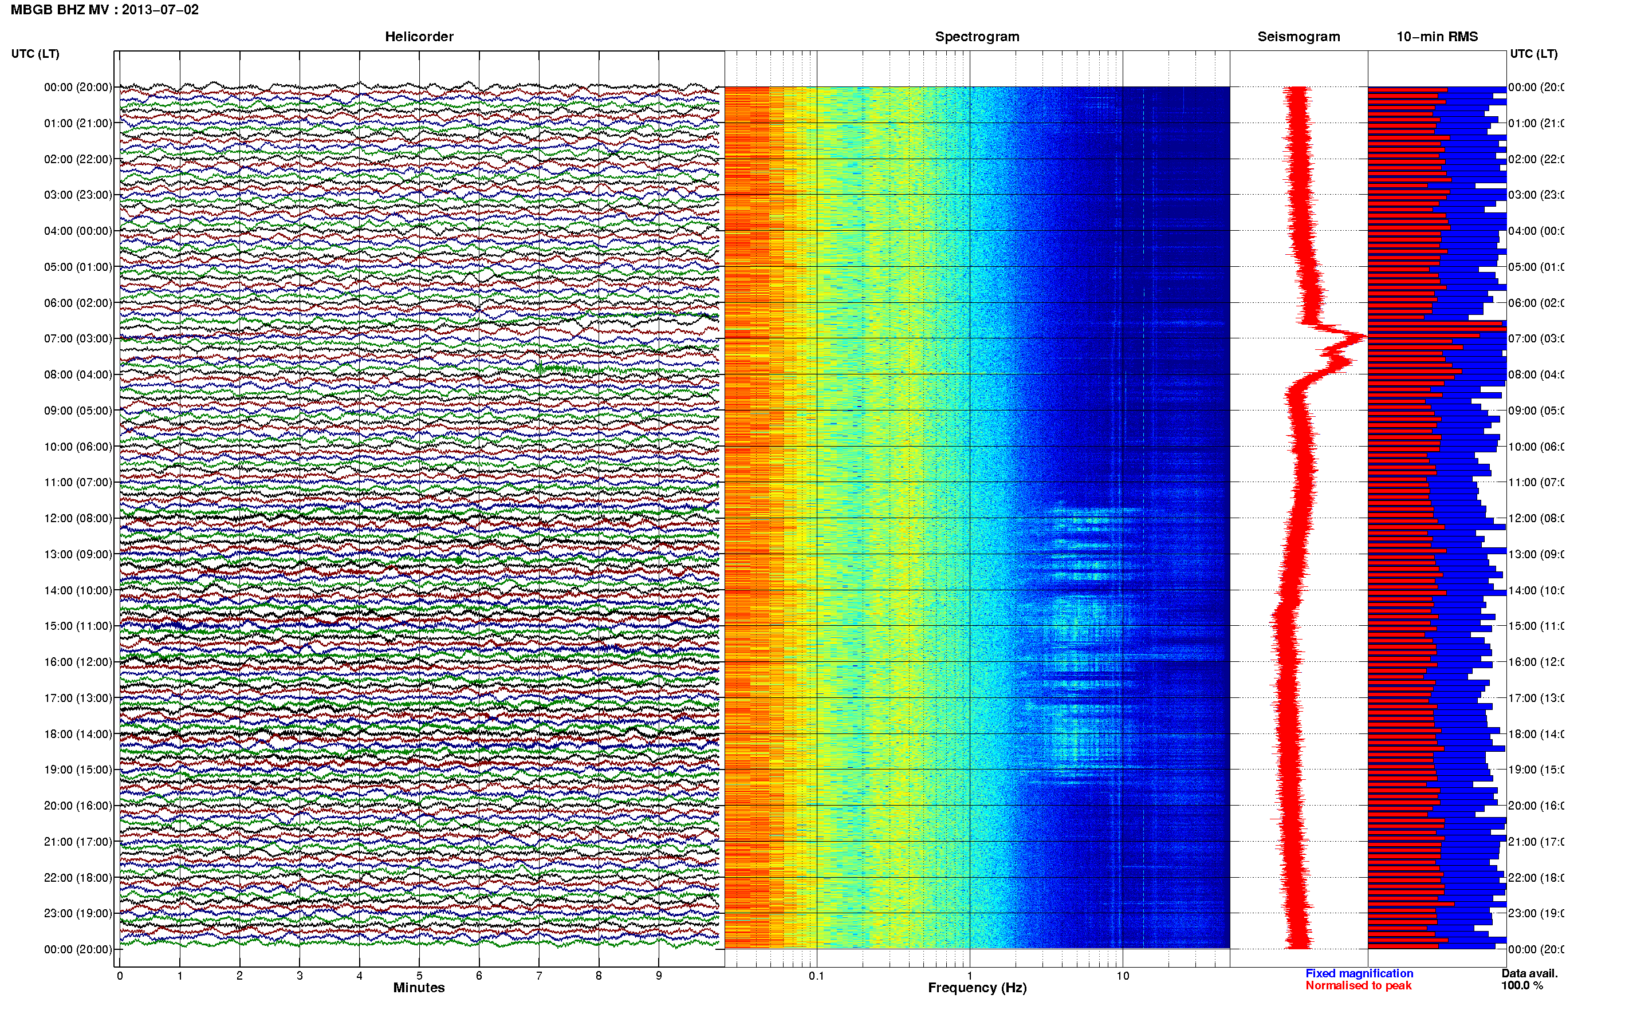Screen dimensions: 1629x1018
Task: Click Minutes axis tick label 2
Action: (240, 976)
